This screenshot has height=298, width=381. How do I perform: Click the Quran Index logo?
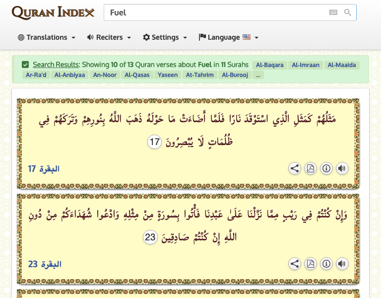click(53, 13)
